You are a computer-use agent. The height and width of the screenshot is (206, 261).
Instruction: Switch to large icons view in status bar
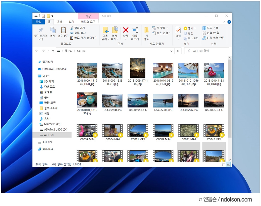tap(229, 164)
